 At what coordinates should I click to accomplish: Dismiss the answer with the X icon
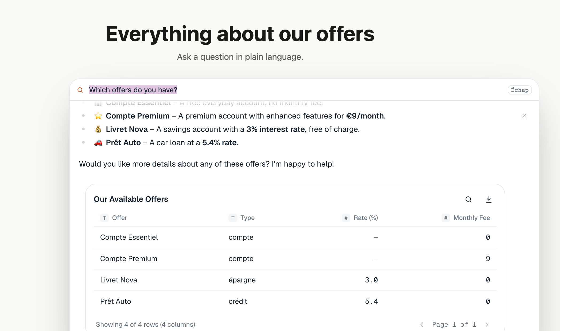tap(524, 116)
